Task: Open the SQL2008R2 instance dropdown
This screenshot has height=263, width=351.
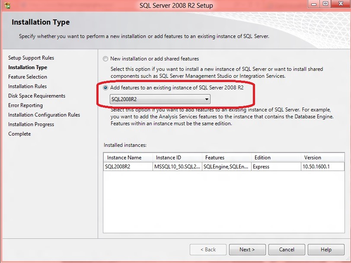Action: [x=160, y=99]
